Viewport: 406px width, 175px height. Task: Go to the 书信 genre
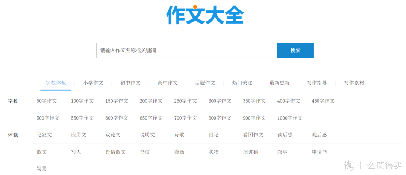pyautogui.click(x=145, y=152)
